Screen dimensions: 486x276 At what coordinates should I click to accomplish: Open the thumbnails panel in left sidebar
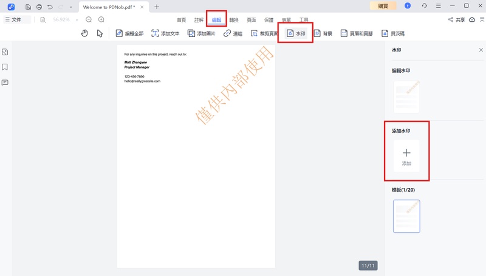pos(5,52)
